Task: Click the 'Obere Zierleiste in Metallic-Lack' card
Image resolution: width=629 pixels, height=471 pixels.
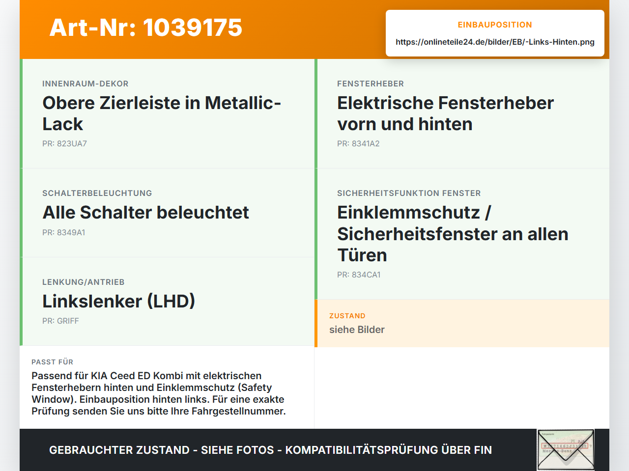Action: click(167, 113)
